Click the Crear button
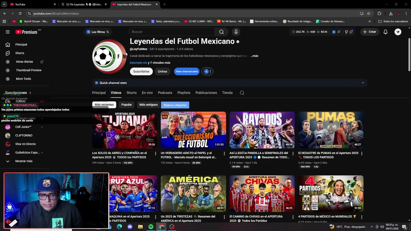This screenshot has width=411, height=231. click(369, 32)
